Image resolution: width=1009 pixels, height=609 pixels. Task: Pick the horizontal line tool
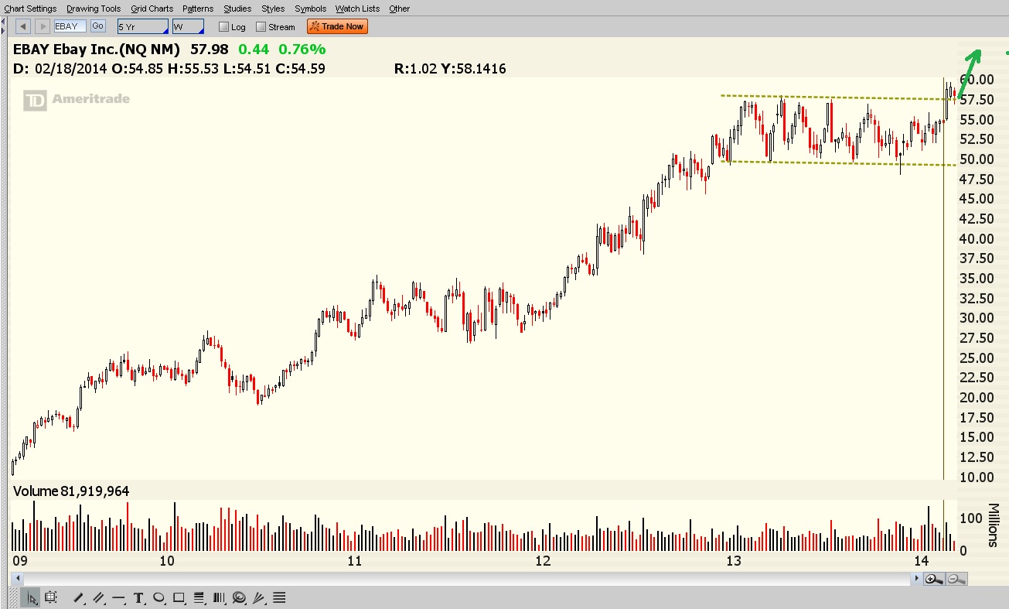[118, 597]
